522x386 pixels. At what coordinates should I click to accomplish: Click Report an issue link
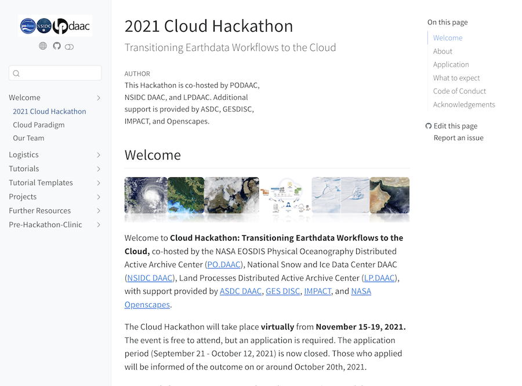(458, 138)
